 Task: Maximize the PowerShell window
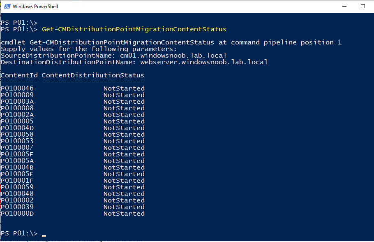363,6
